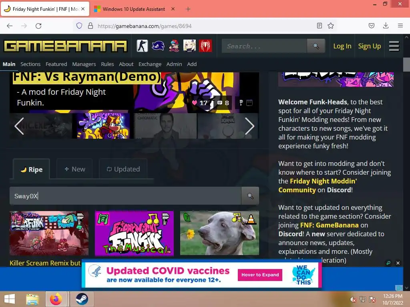
Task: Show site security padlock info
Action: pyautogui.click(x=90, y=26)
